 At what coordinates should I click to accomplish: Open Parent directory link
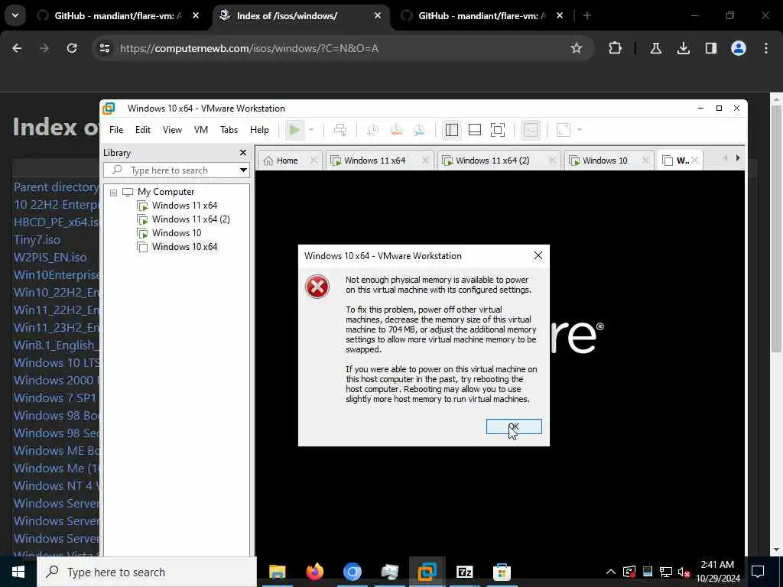click(56, 187)
